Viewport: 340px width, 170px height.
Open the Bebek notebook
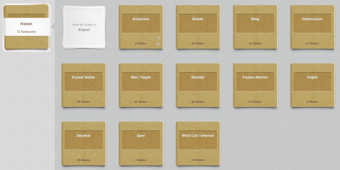(198, 24)
